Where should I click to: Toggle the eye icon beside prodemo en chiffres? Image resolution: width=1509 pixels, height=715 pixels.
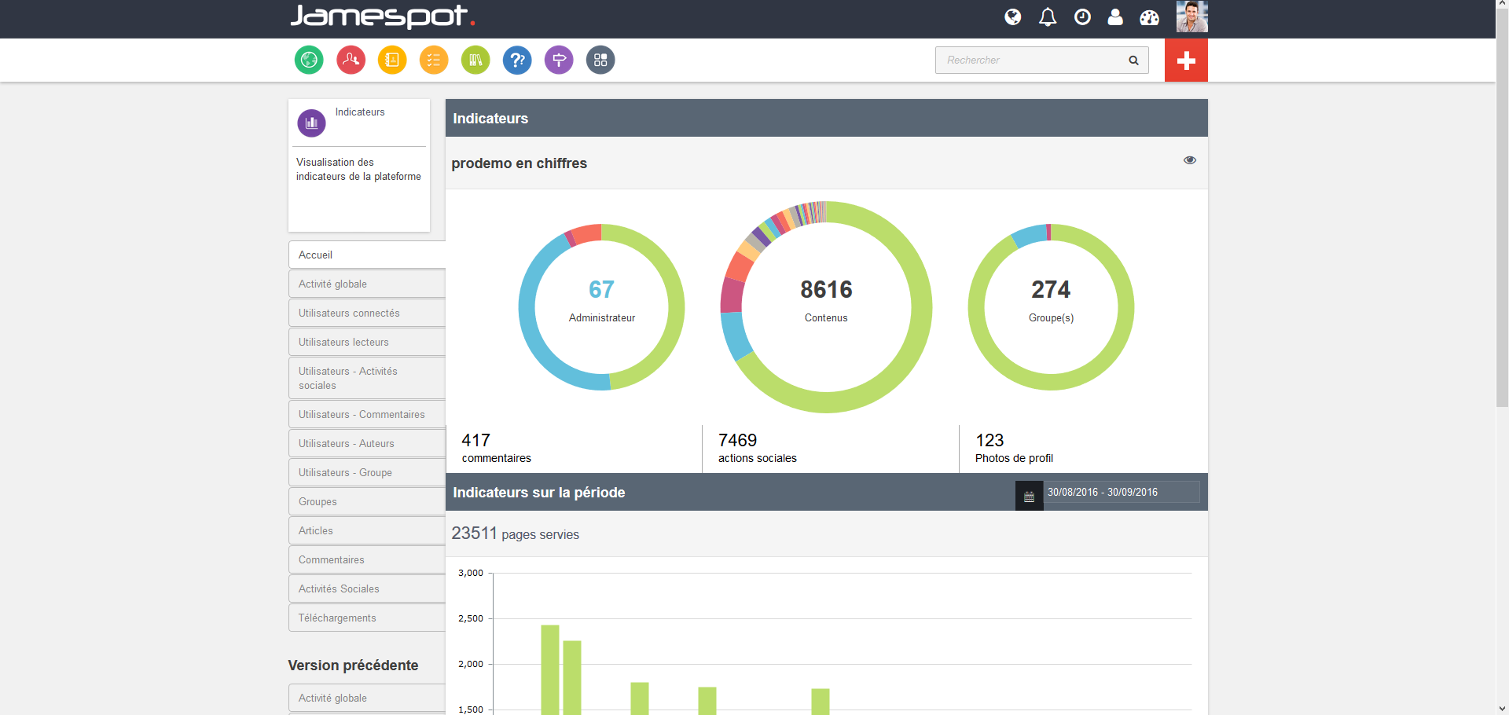point(1190,160)
